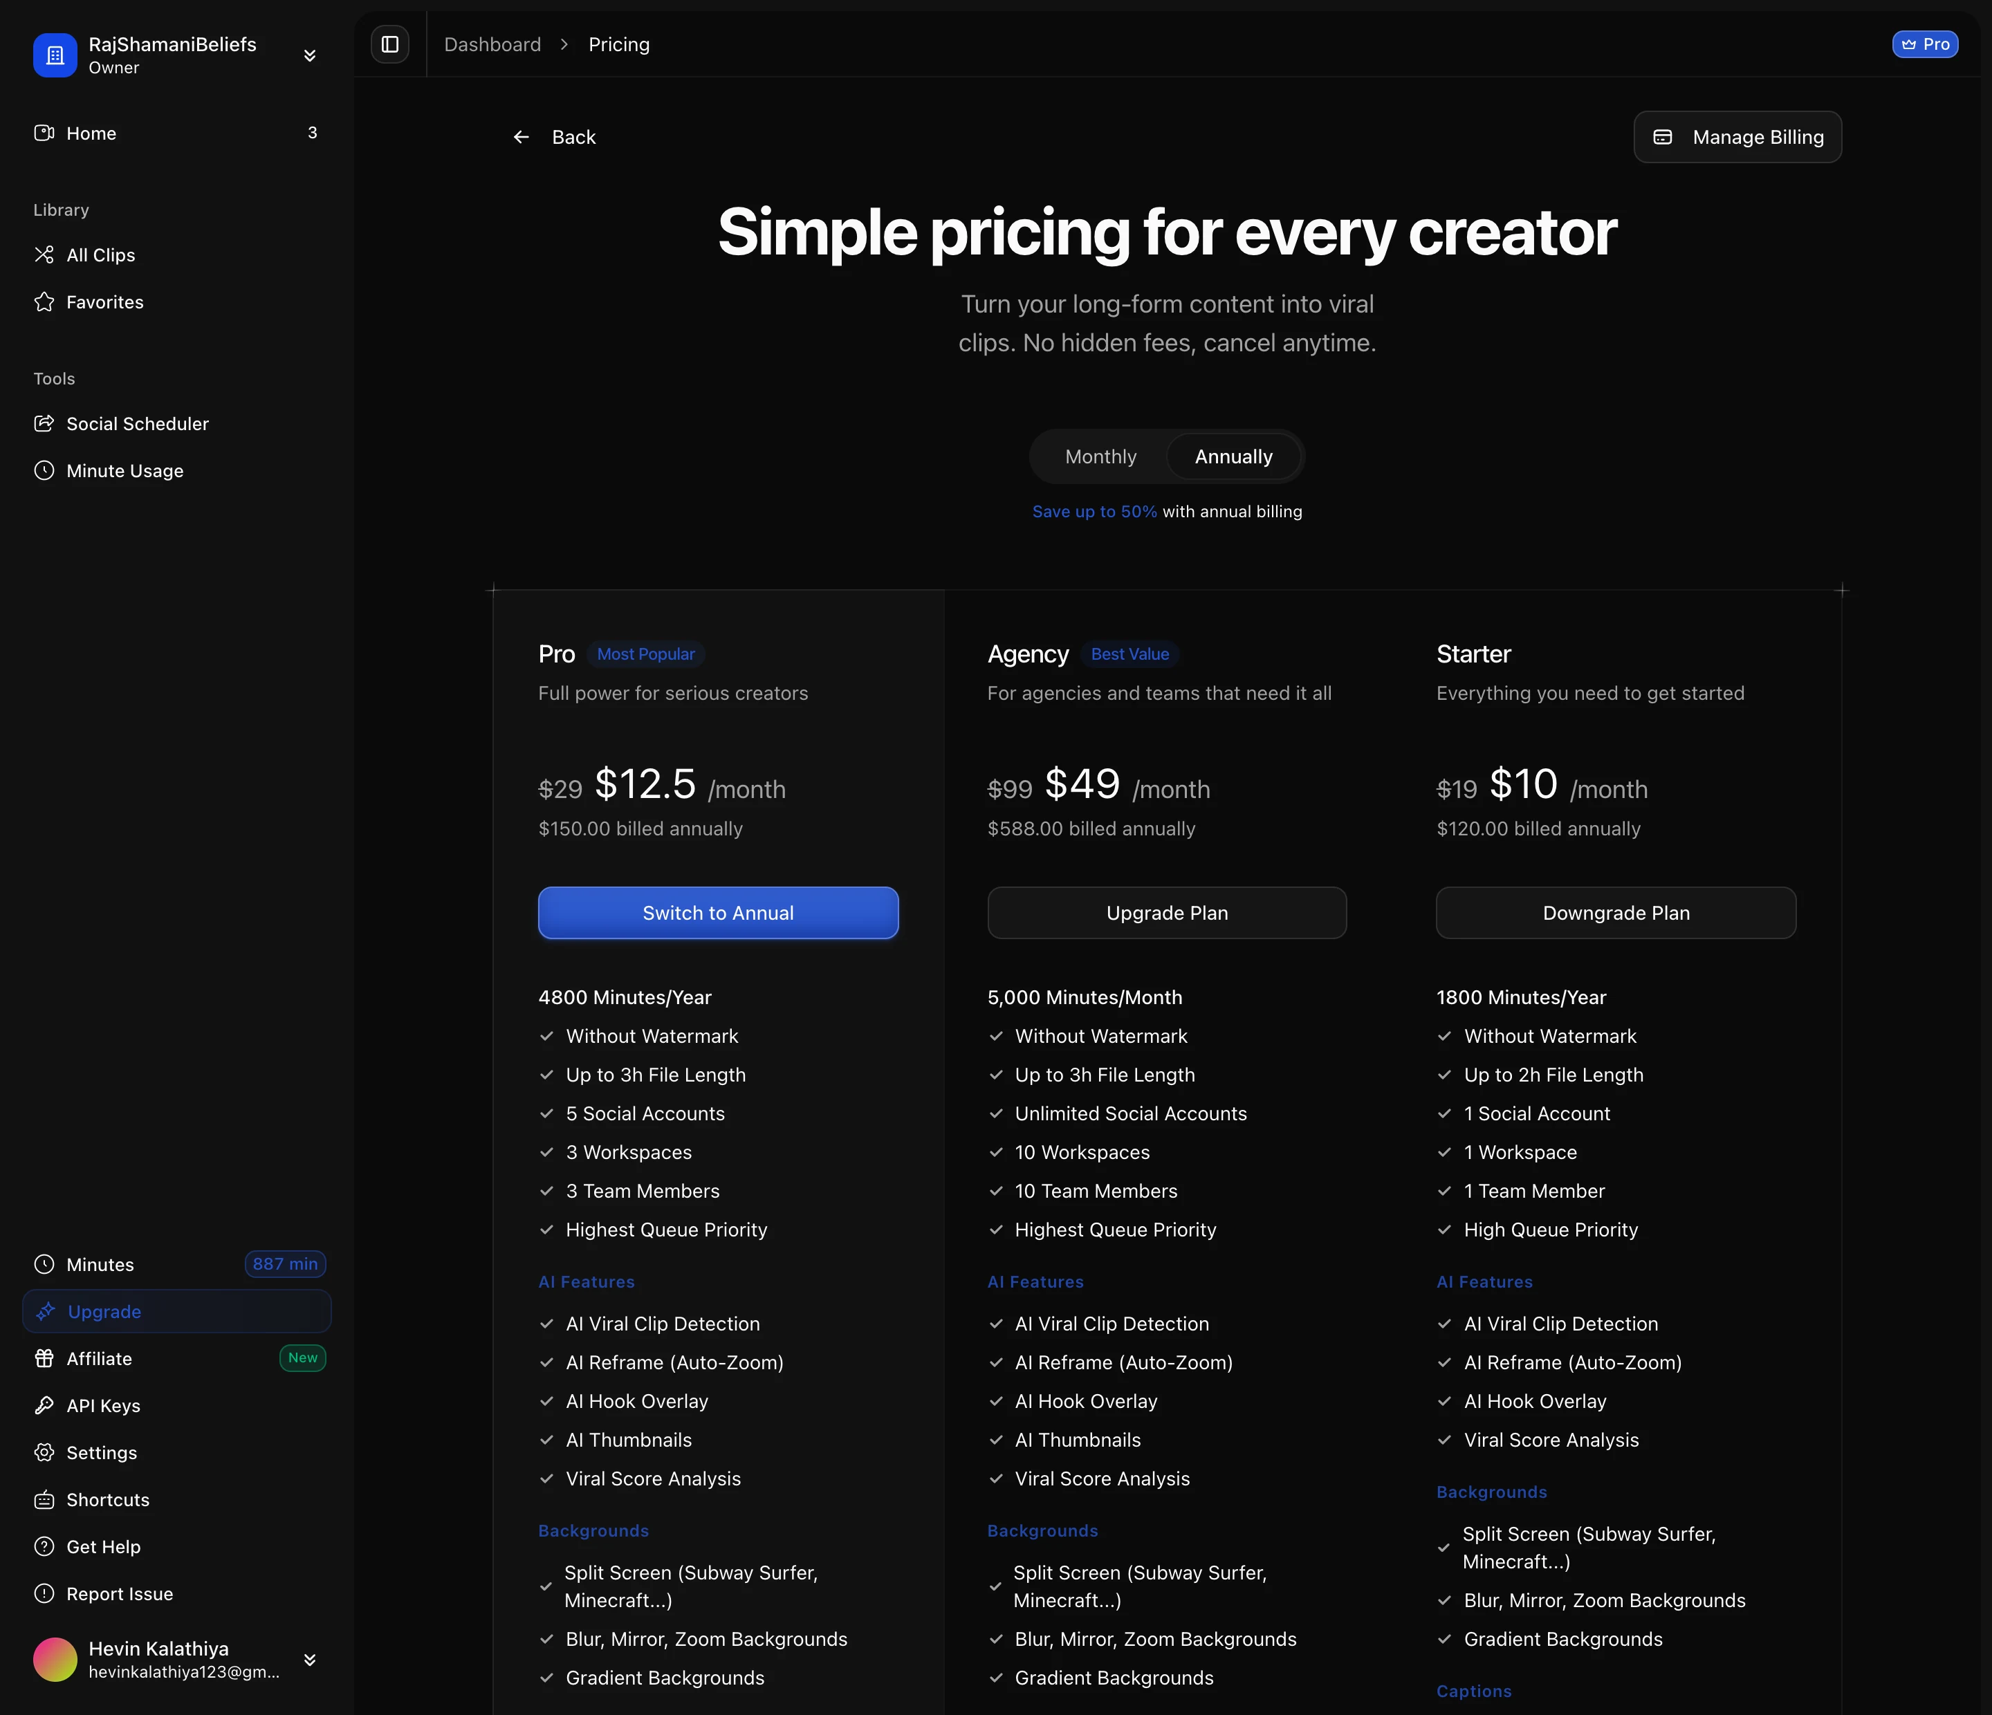The height and width of the screenshot is (1715, 1992).
Task: Click the breadcrumb chevron separator after Dashboard
Action: pos(564,44)
